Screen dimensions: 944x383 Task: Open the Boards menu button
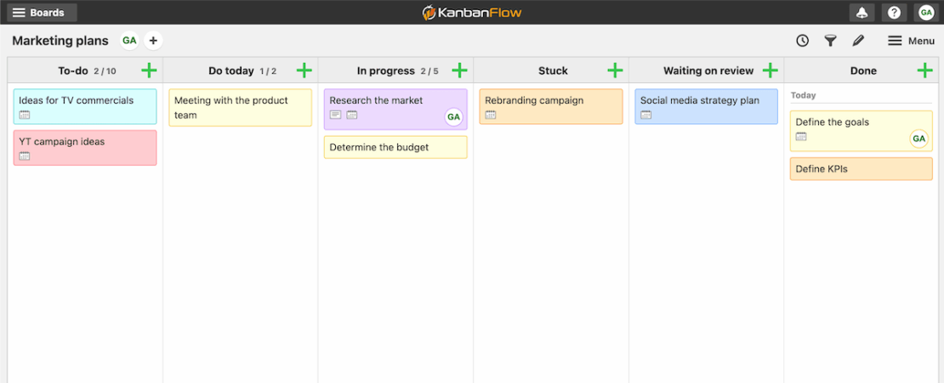(x=42, y=13)
